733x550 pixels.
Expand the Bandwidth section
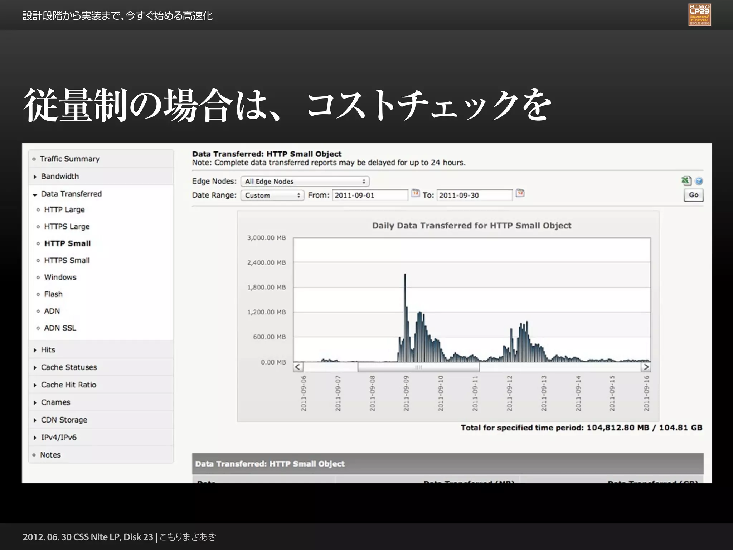pyautogui.click(x=101, y=176)
